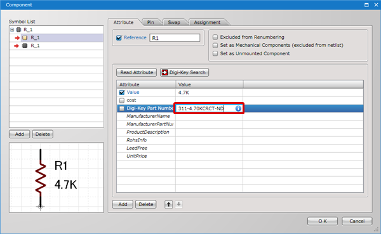Click the Reference input field R1
Viewport: 381px width, 234px height.
tap(175, 38)
